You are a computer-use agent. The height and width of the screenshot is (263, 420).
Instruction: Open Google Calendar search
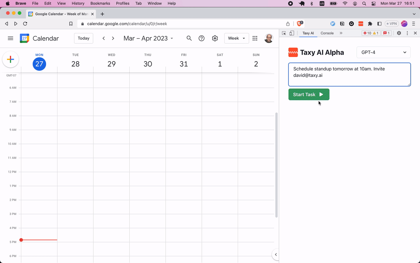pyautogui.click(x=189, y=38)
